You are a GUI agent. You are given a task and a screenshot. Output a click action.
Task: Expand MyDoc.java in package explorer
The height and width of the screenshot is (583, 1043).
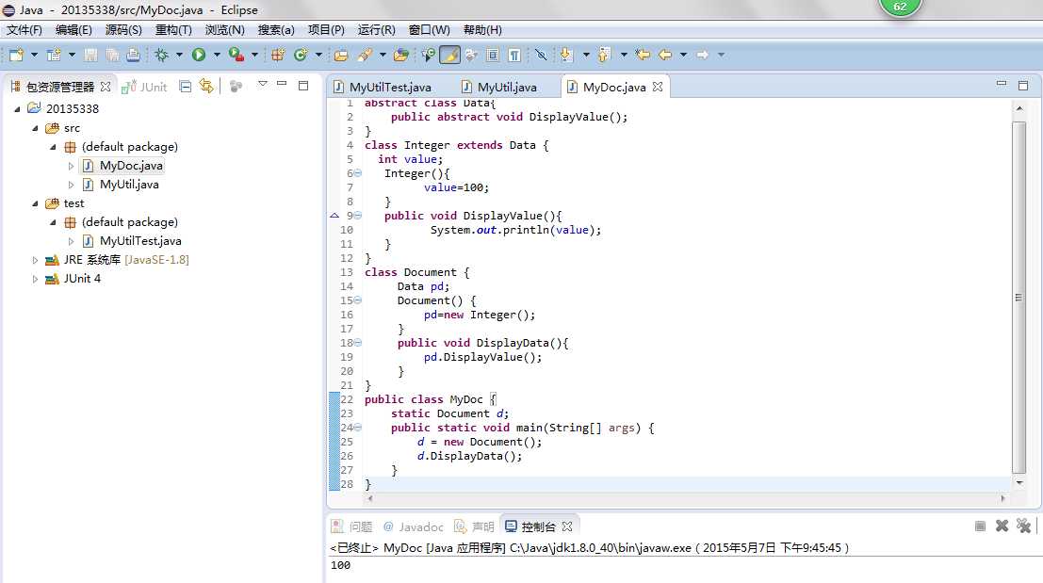72,166
